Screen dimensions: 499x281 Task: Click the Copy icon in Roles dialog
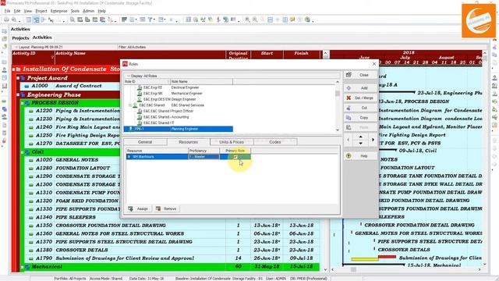349,118
